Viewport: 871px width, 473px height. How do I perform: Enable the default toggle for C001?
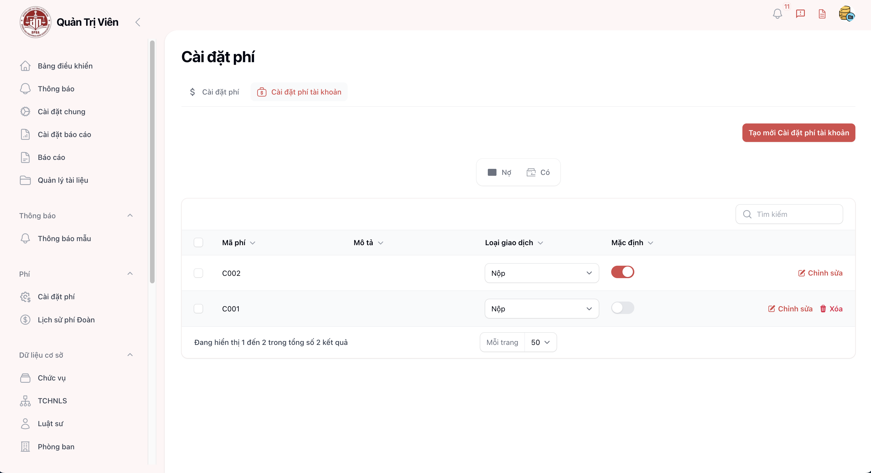click(622, 308)
